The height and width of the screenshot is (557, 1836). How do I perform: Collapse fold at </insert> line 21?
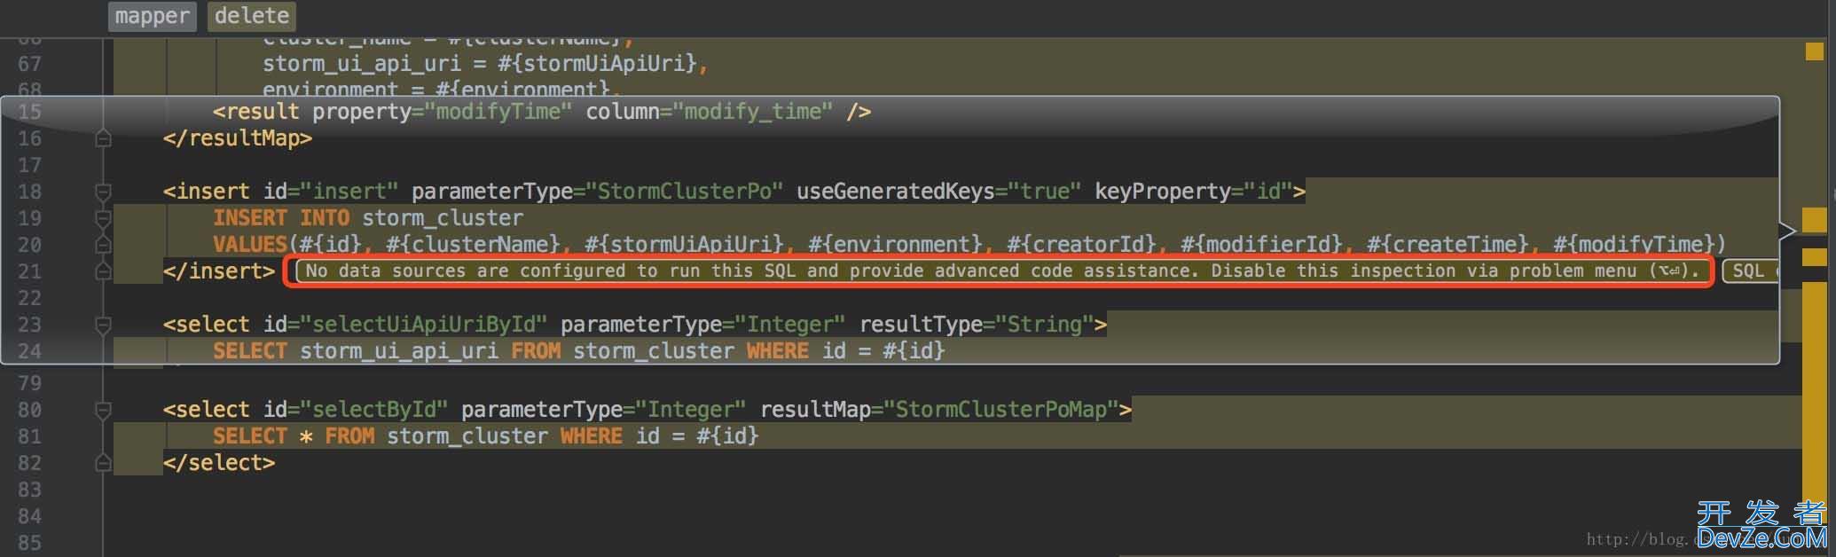tap(103, 271)
